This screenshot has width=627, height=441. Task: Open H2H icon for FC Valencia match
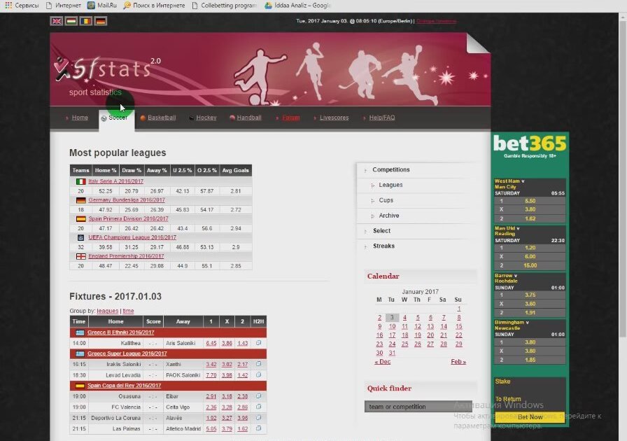point(259,407)
